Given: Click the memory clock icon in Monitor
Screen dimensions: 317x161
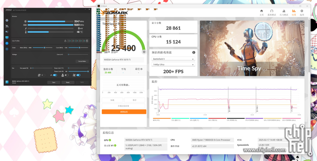Looking at the screenshot, I should coord(26,25).
